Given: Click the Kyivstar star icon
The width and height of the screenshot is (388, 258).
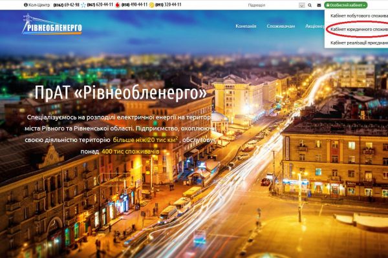Looking at the screenshot, I should point(83,5).
